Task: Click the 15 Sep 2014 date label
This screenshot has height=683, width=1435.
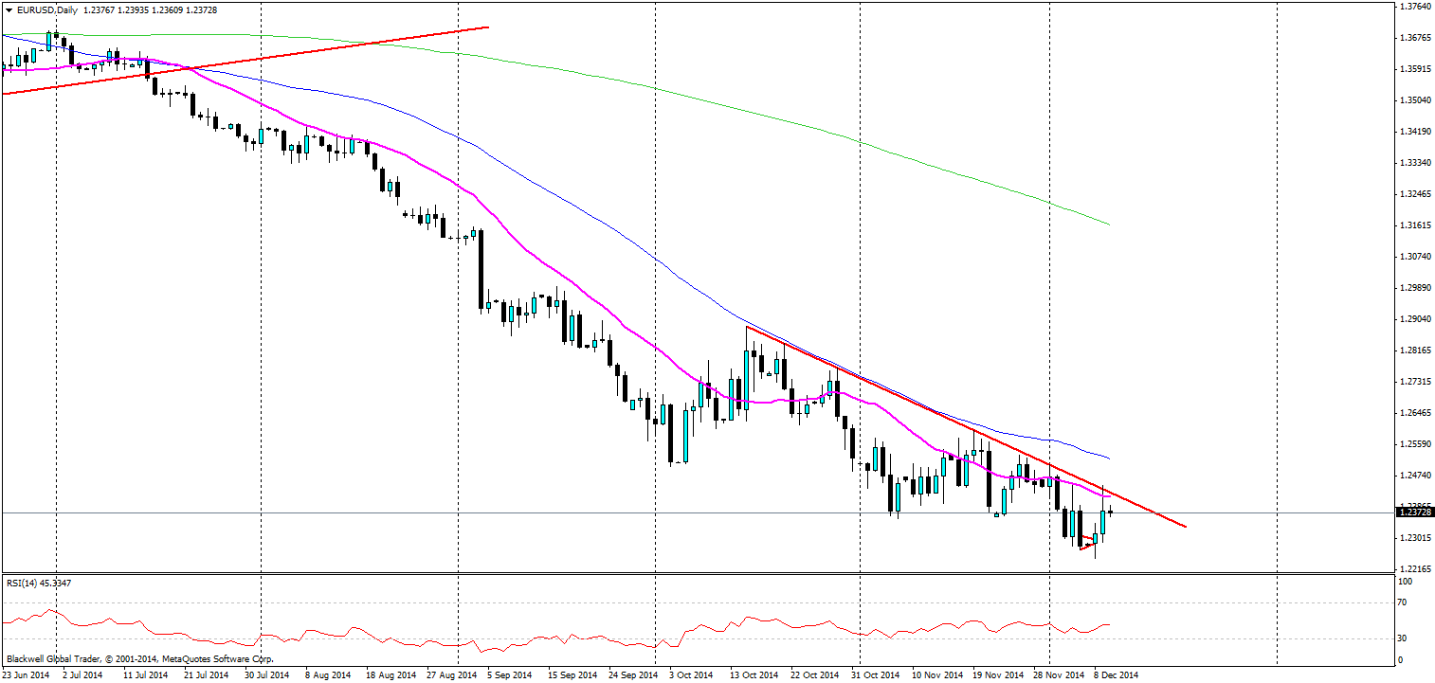Action: pyautogui.click(x=573, y=675)
